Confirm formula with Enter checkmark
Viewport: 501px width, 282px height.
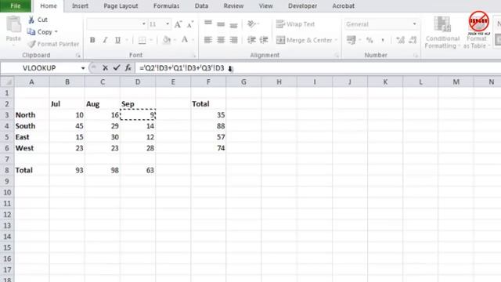117,68
